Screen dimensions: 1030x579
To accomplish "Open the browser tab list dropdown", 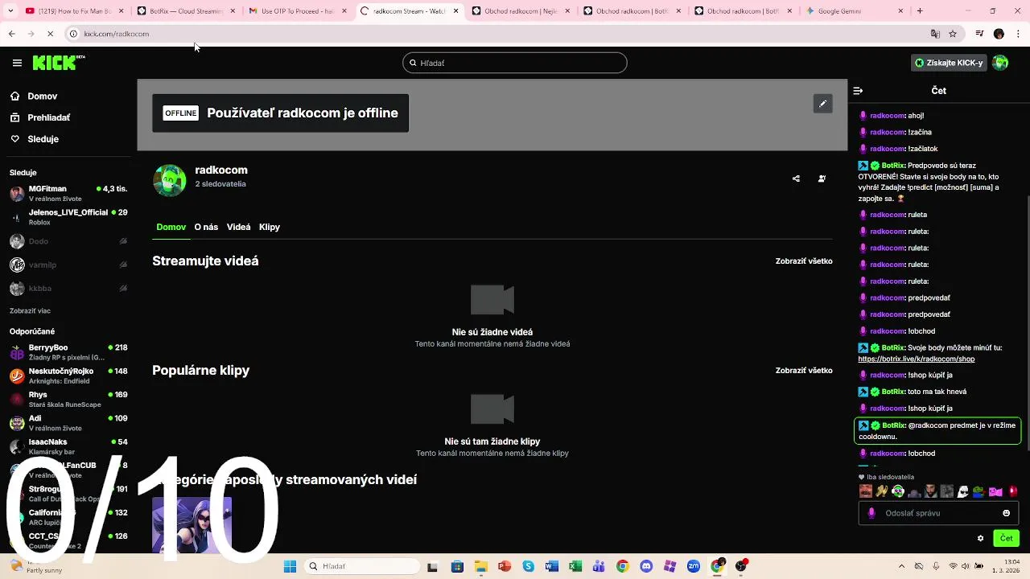I will point(12,11).
